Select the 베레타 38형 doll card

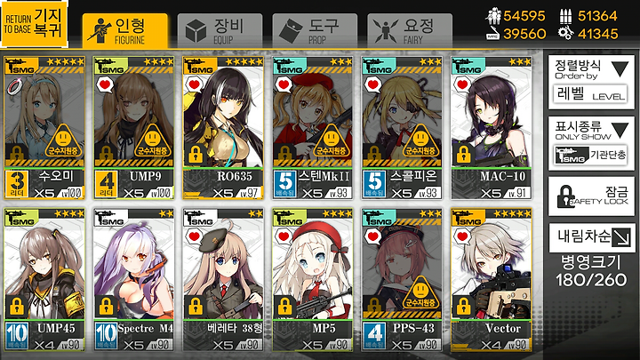click(x=223, y=280)
